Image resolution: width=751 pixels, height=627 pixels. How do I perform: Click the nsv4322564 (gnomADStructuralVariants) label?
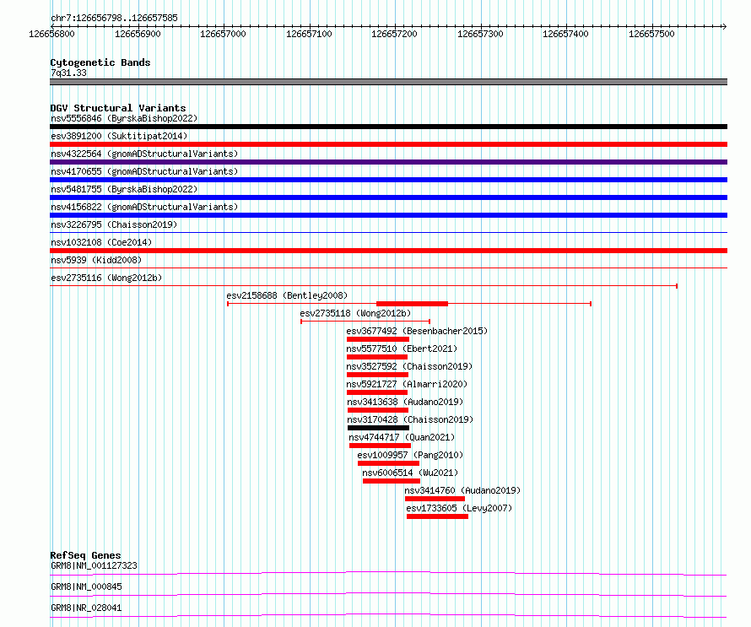point(144,154)
